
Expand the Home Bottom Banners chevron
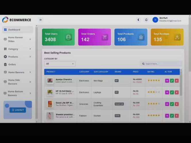coord(30,93)
